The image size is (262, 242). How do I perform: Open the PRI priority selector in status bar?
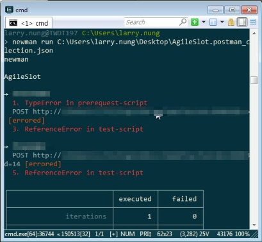tap(145, 234)
